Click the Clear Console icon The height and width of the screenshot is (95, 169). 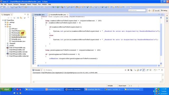(135, 70)
